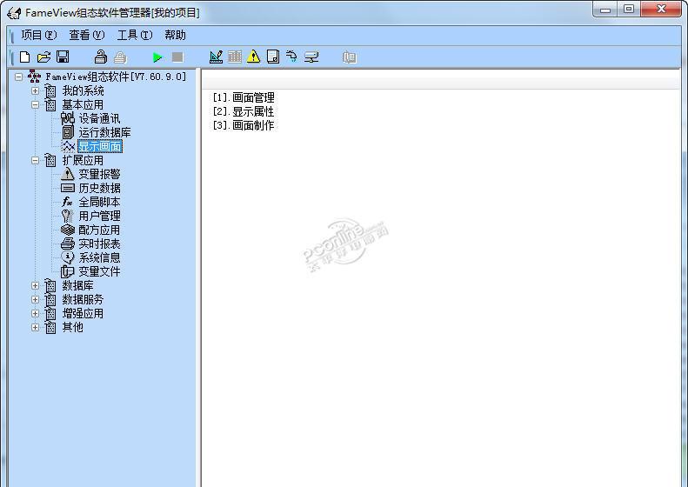The image size is (688, 487).
Task: Click the 用户管理 key icon
Action: coord(67,216)
